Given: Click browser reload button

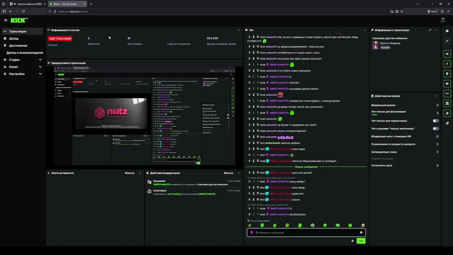Looking at the screenshot, I should tap(23, 11).
